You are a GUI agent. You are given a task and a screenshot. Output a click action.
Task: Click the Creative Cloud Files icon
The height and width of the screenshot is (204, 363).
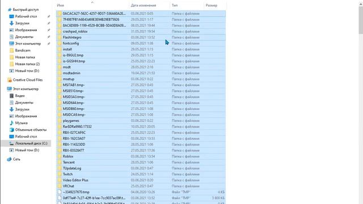click(x=10, y=80)
